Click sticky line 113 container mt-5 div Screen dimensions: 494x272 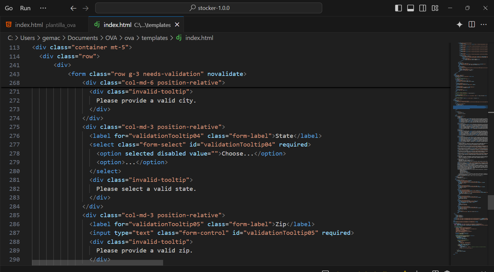pos(82,47)
